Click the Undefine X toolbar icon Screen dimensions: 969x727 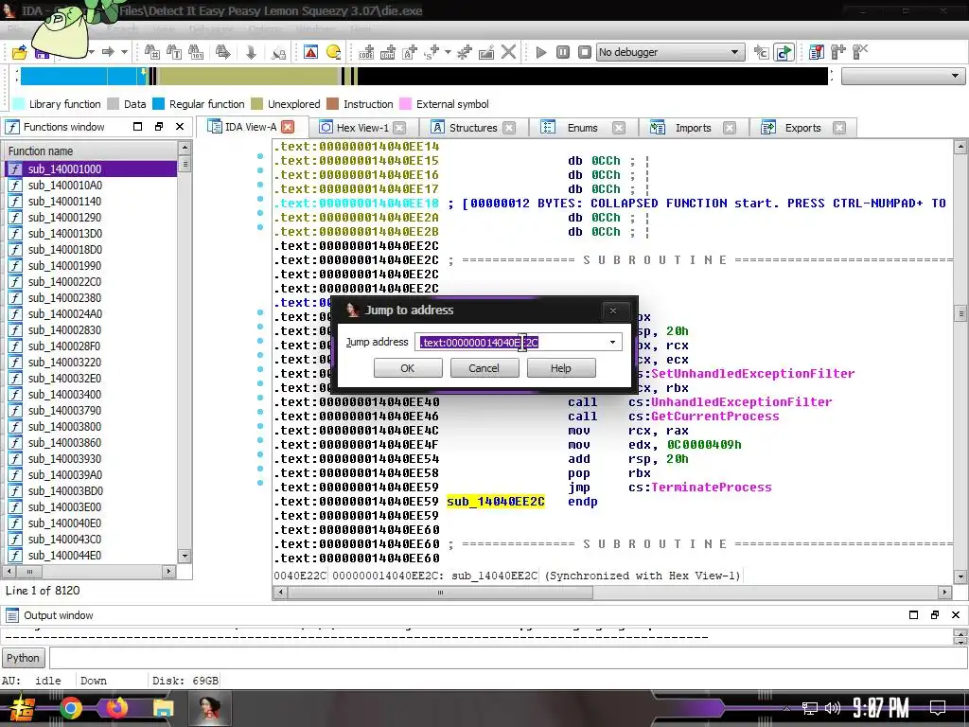508,52
